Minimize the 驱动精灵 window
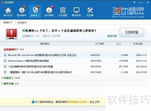The width and height of the screenshot is (151, 111). pyautogui.click(x=141, y=2)
